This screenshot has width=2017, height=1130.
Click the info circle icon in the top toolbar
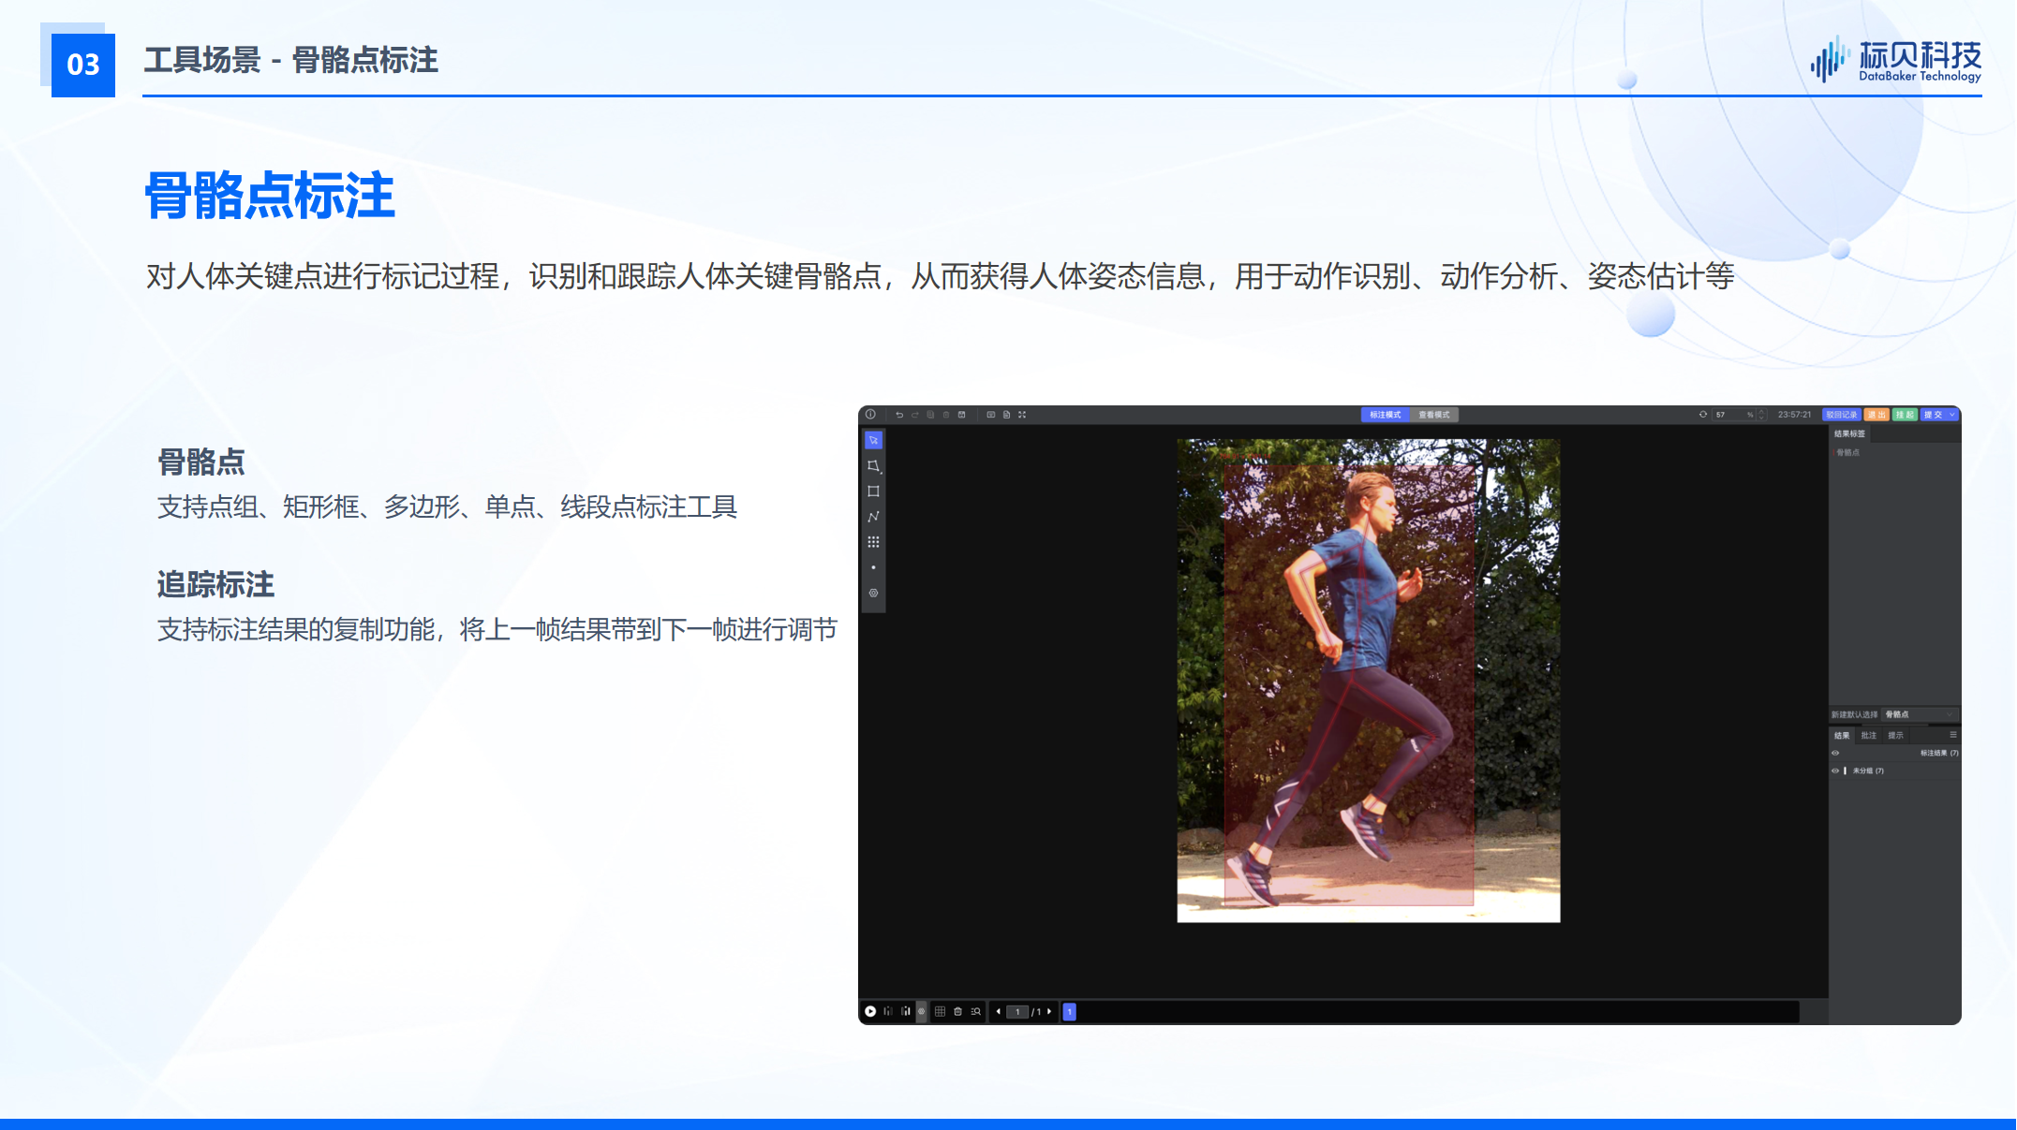pyautogui.click(x=870, y=415)
